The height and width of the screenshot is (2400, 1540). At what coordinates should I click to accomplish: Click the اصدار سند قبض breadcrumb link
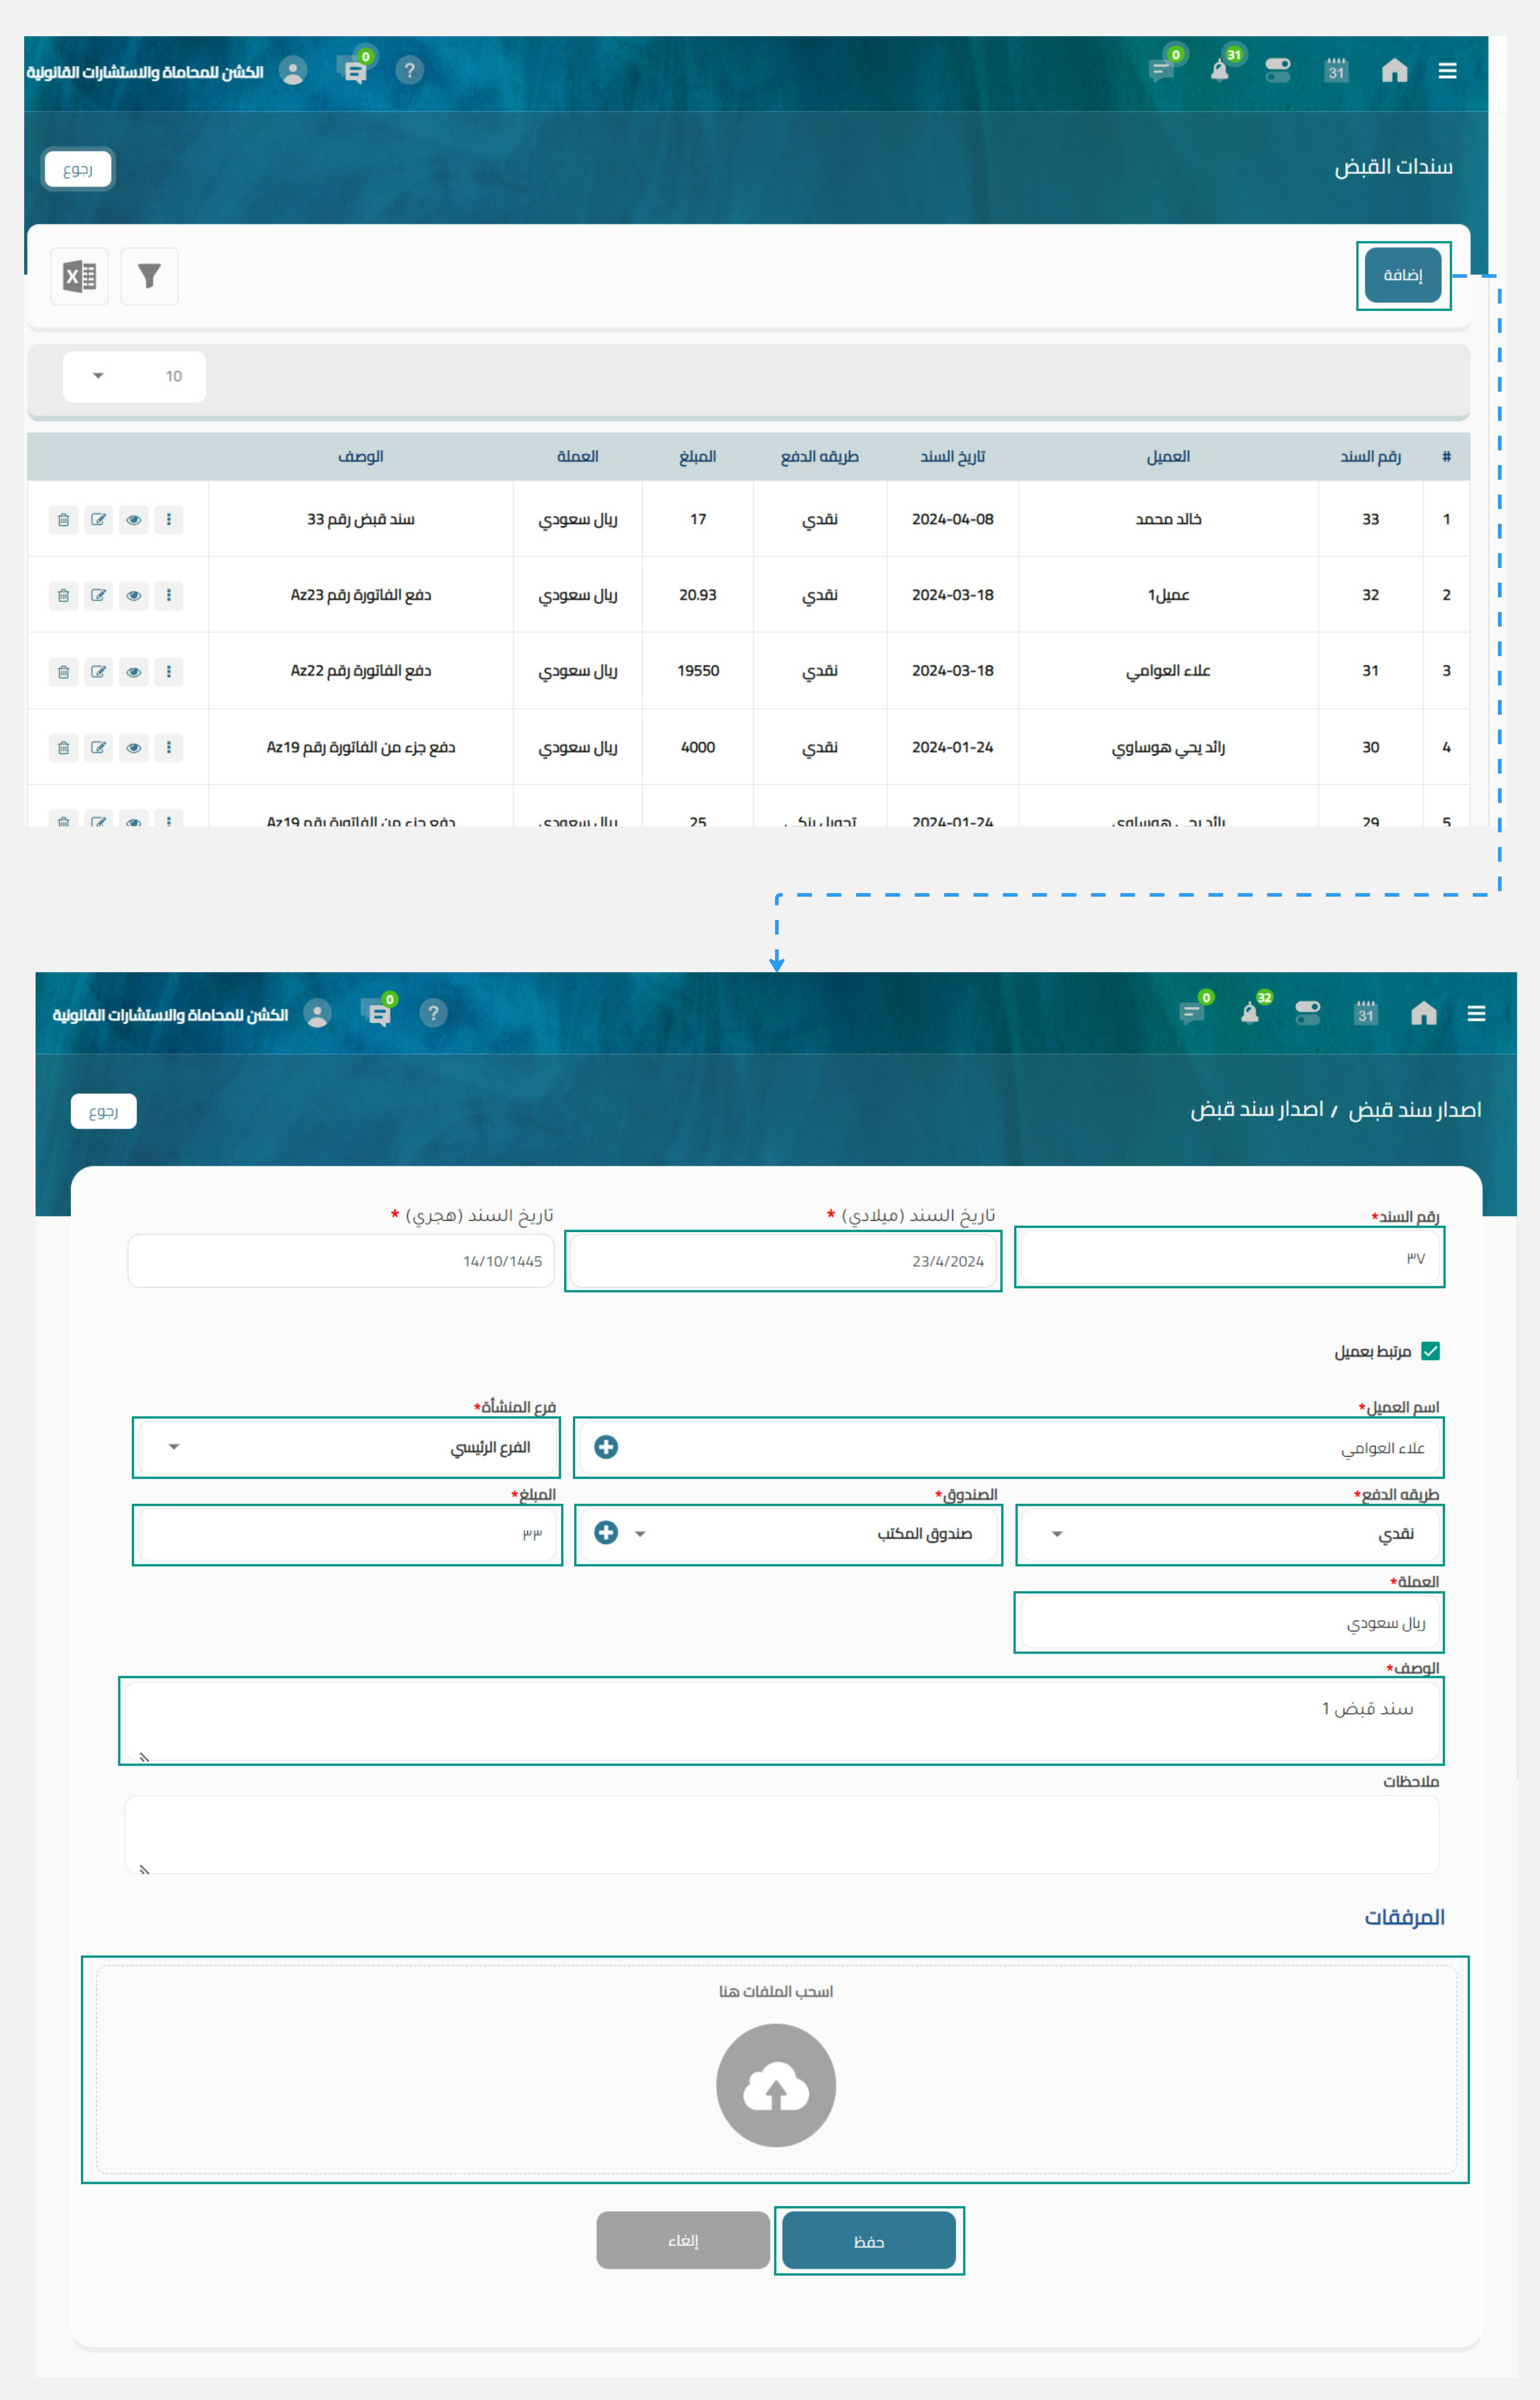[x=1415, y=1109]
